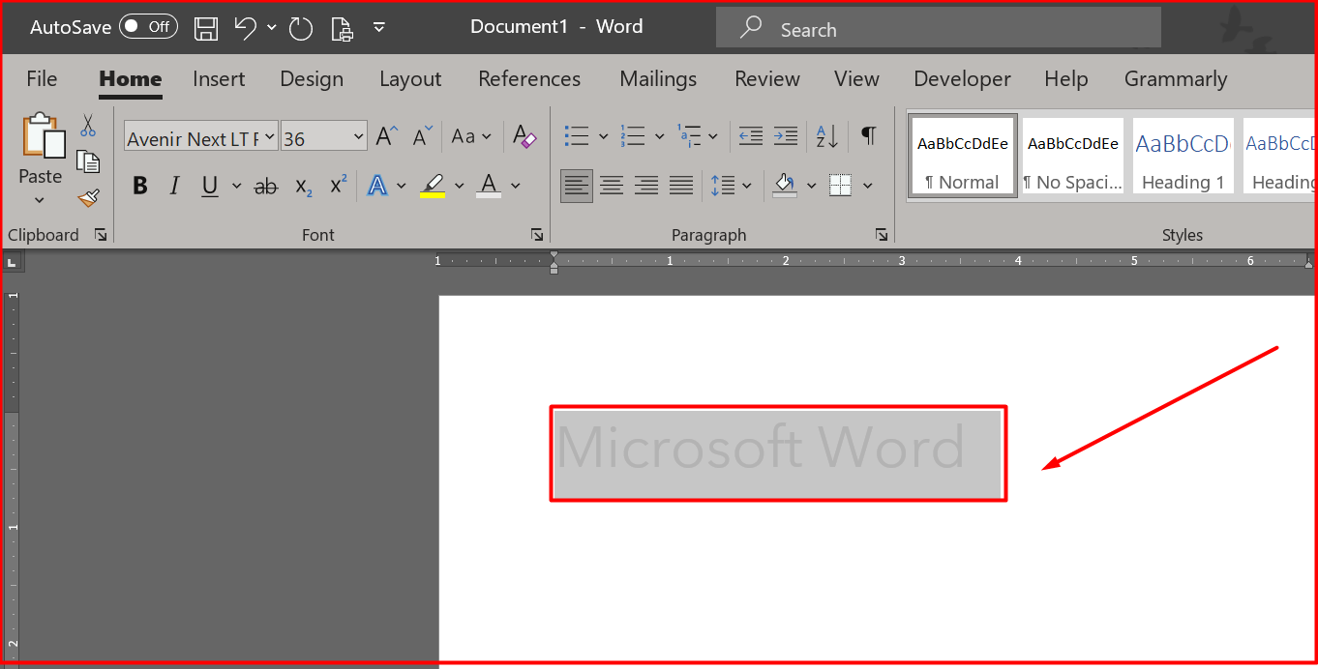Viewport: 1318px width, 669px height.
Task: Select Align Left
Action: 577,186
